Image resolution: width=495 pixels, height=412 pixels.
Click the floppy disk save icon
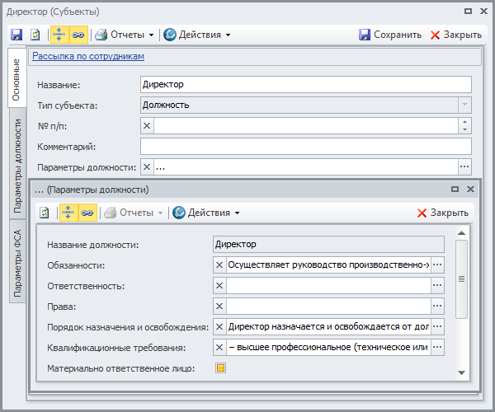point(16,35)
